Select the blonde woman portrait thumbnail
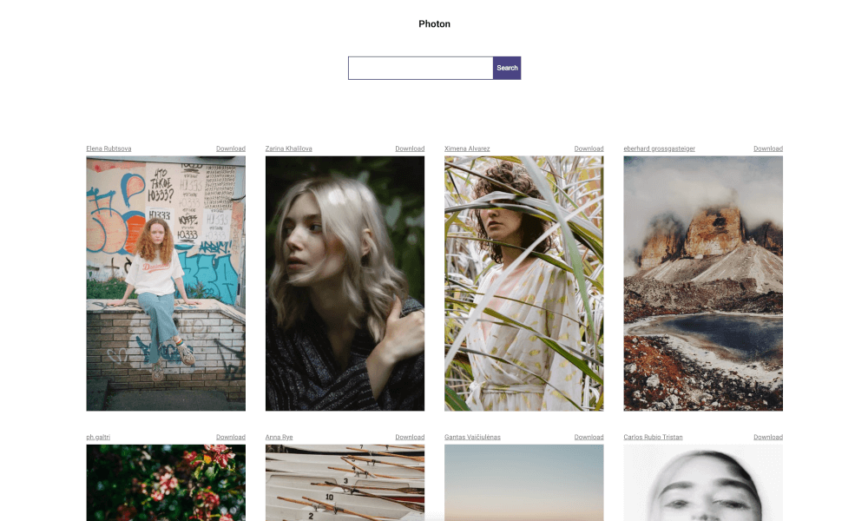This screenshot has height=521, width=868. click(345, 283)
